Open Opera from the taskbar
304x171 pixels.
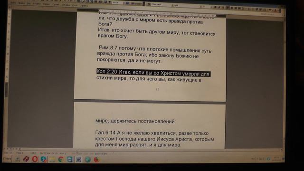[35, 159]
